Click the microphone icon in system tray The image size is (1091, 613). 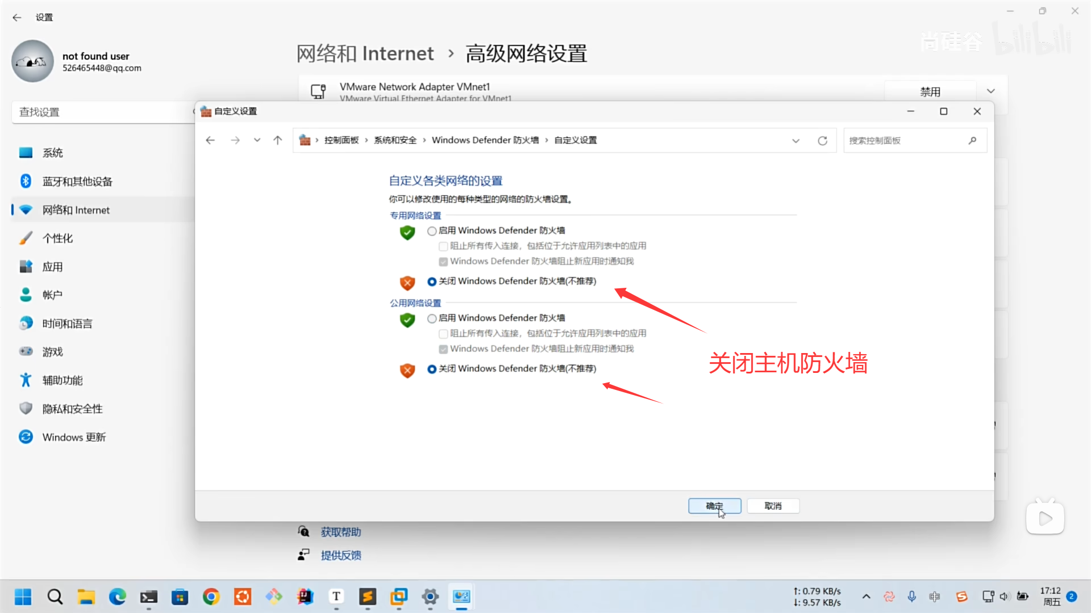tap(911, 597)
